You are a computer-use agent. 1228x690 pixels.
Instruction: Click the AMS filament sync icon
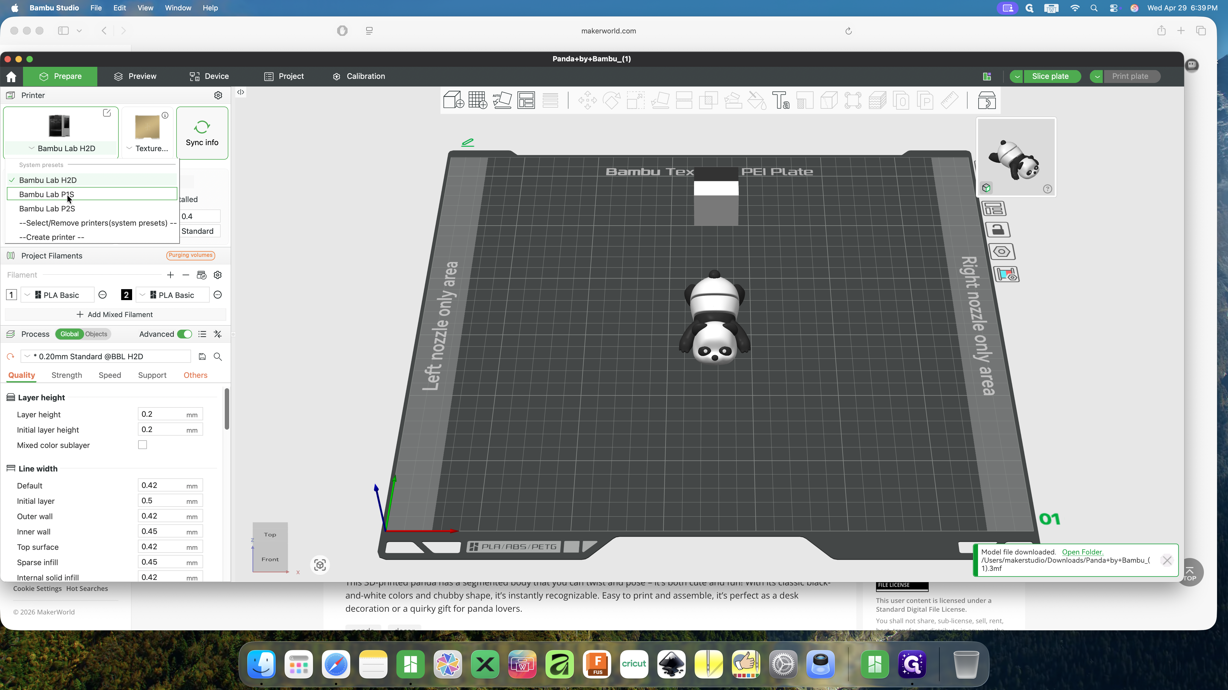coord(202,275)
